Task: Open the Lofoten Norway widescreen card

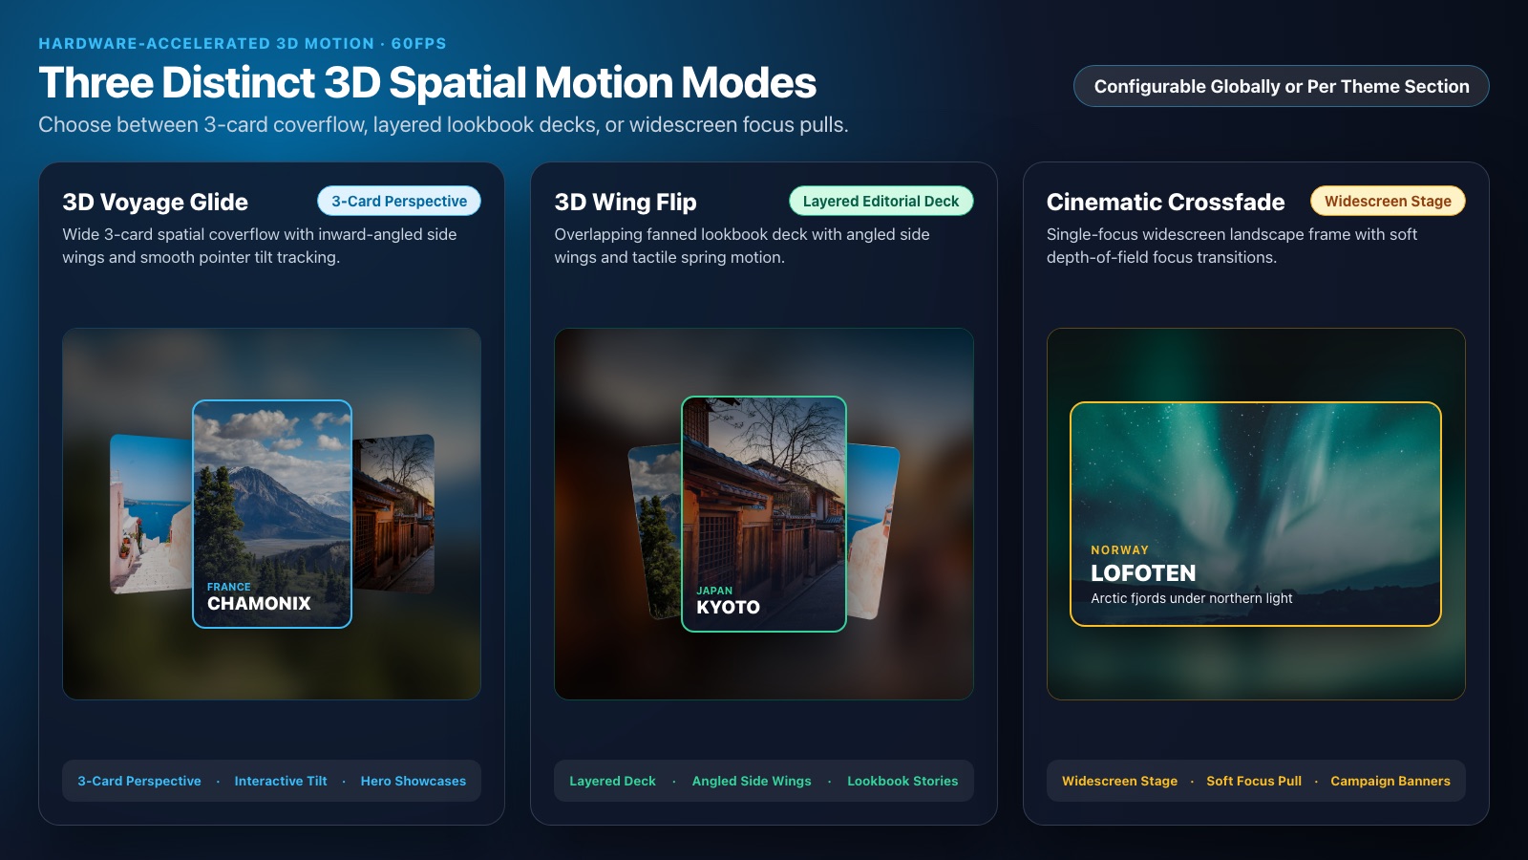Action: click(x=1256, y=514)
